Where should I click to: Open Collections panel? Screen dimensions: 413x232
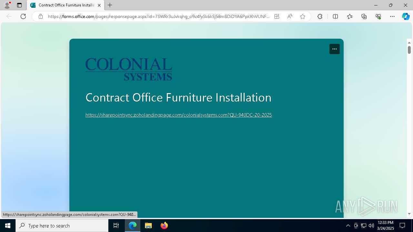click(x=364, y=16)
